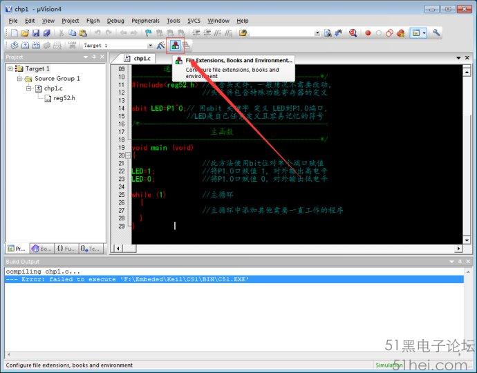Click the editor vertical scrollbar down arrow
Screen dimensions: 477x373
point(467,240)
